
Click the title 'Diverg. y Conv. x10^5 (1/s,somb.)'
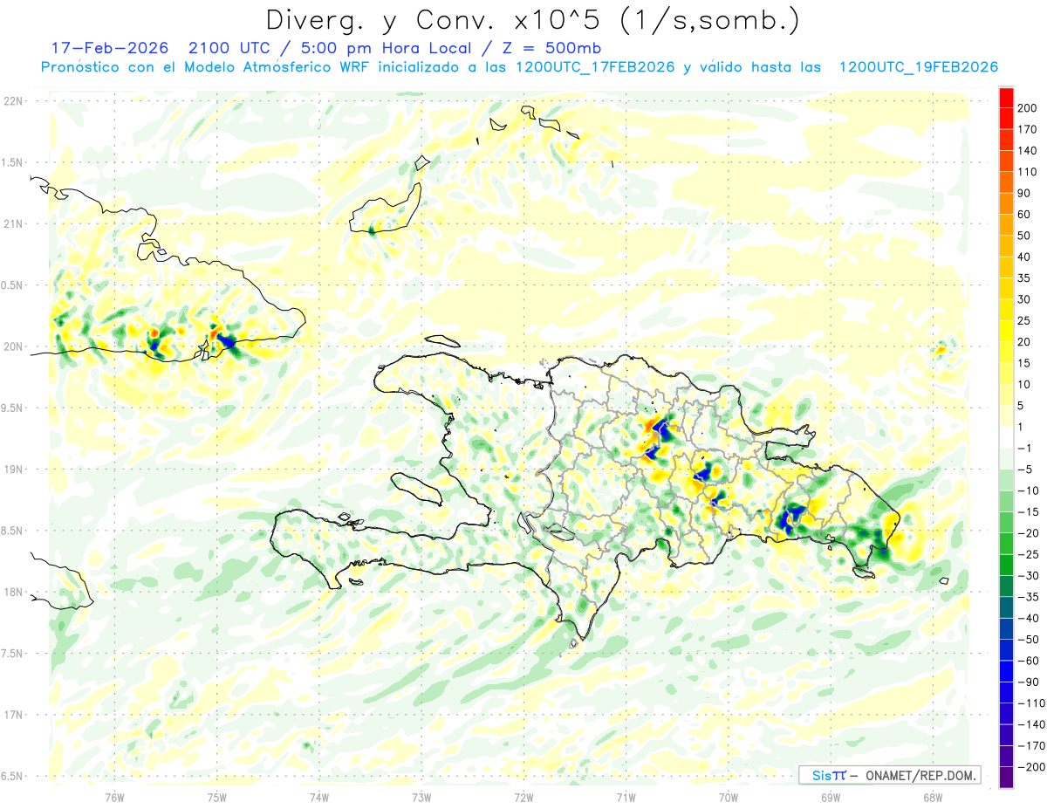(532, 20)
